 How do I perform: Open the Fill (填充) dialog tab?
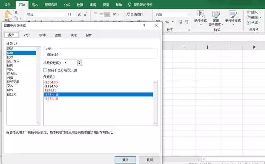tap(74, 35)
